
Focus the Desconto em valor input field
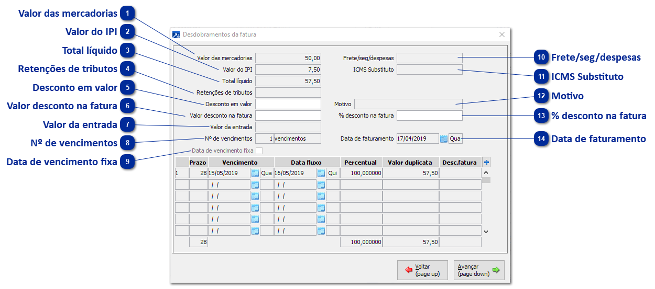click(288, 103)
